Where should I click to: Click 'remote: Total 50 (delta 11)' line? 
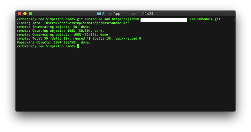click(79, 39)
